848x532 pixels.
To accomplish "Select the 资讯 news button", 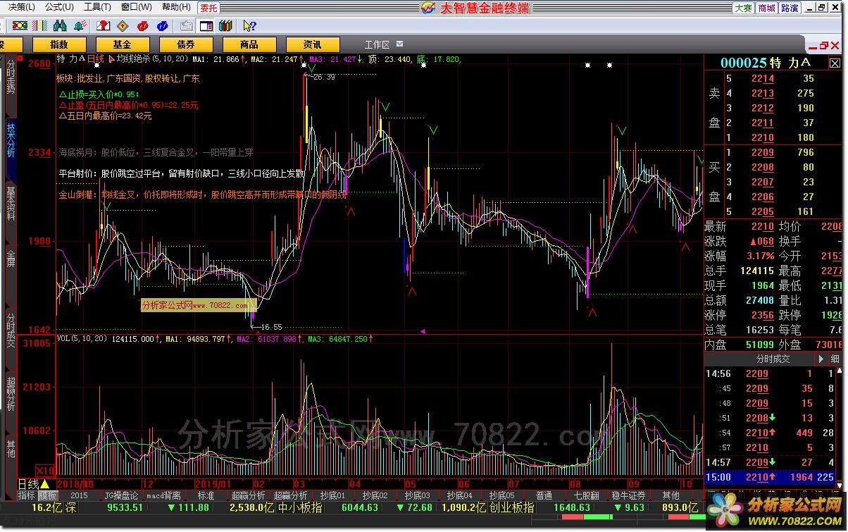I will [313, 44].
